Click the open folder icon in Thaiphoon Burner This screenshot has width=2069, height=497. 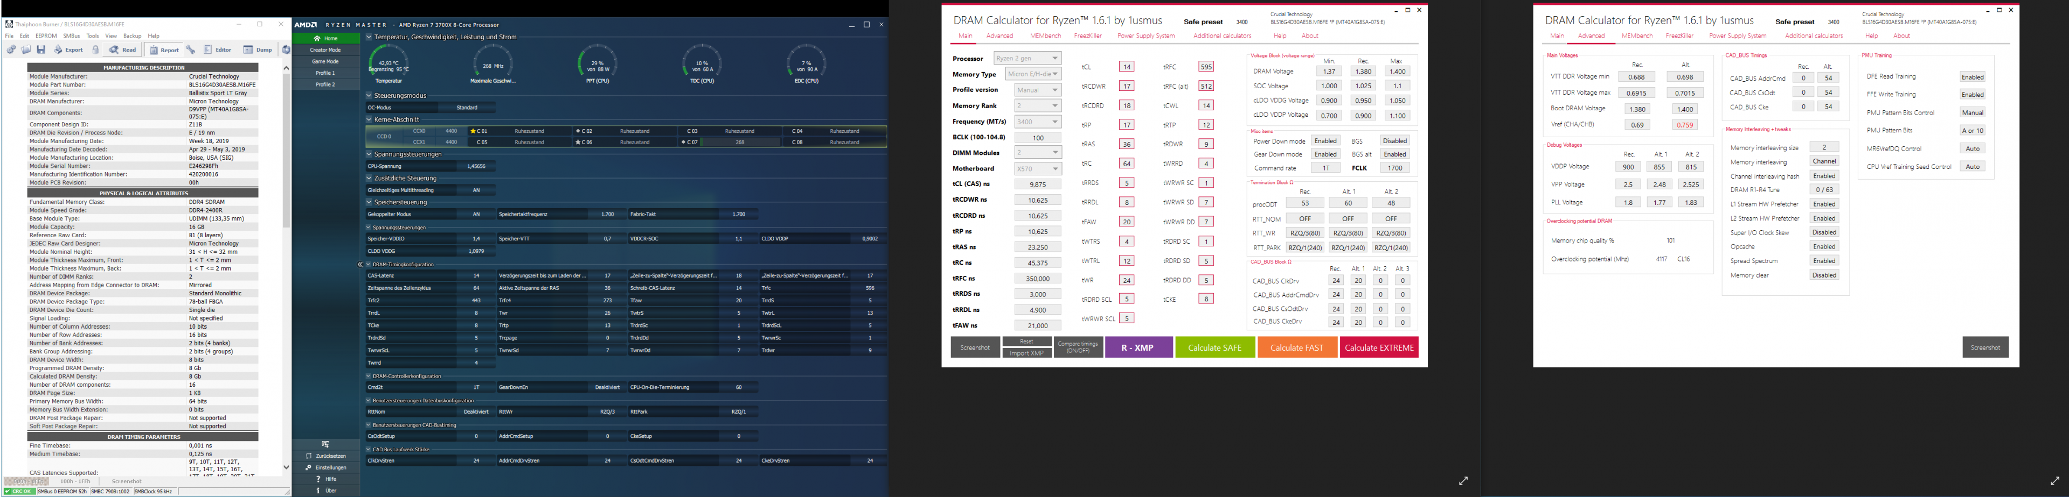coord(26,49)
